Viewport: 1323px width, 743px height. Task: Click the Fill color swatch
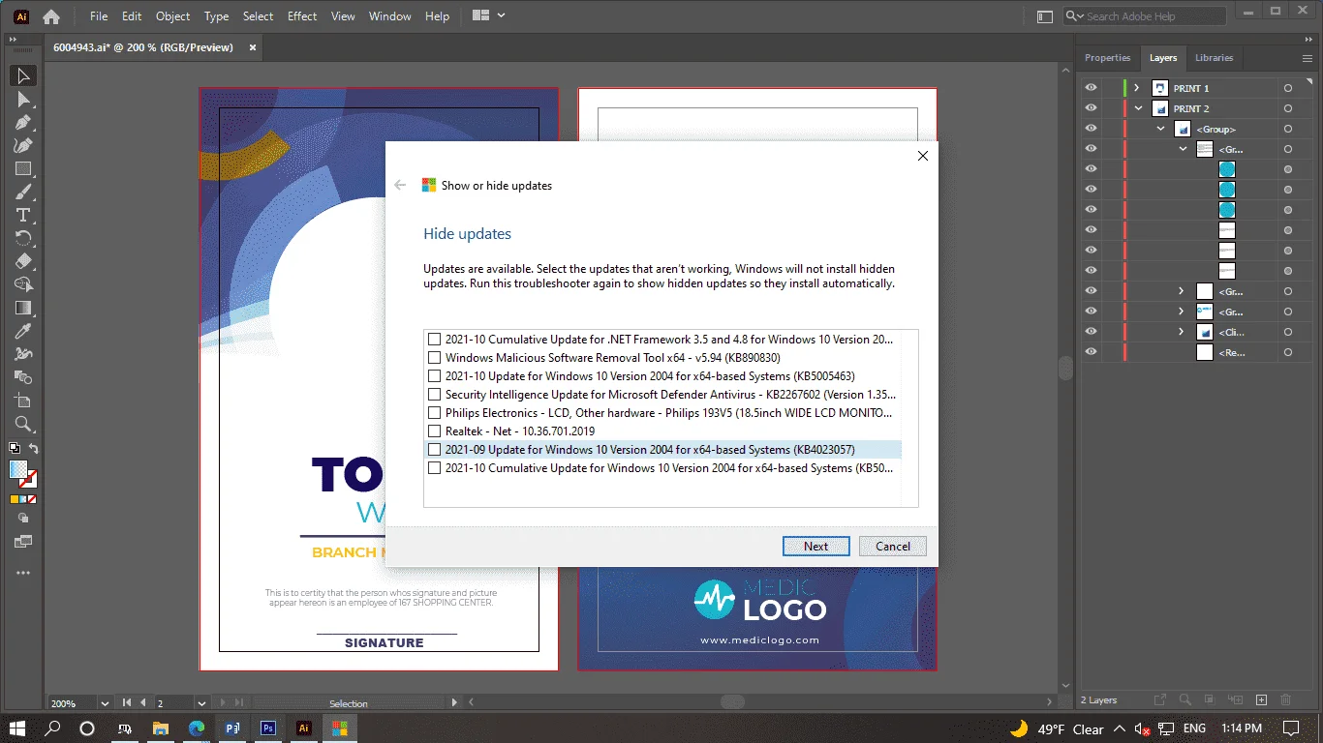tap(19, 470)
